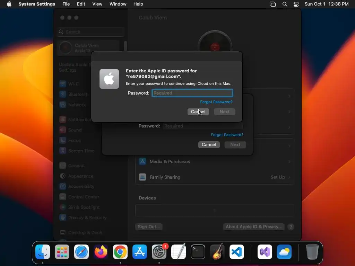Click the date and time in the menu bar

[327, 4]
